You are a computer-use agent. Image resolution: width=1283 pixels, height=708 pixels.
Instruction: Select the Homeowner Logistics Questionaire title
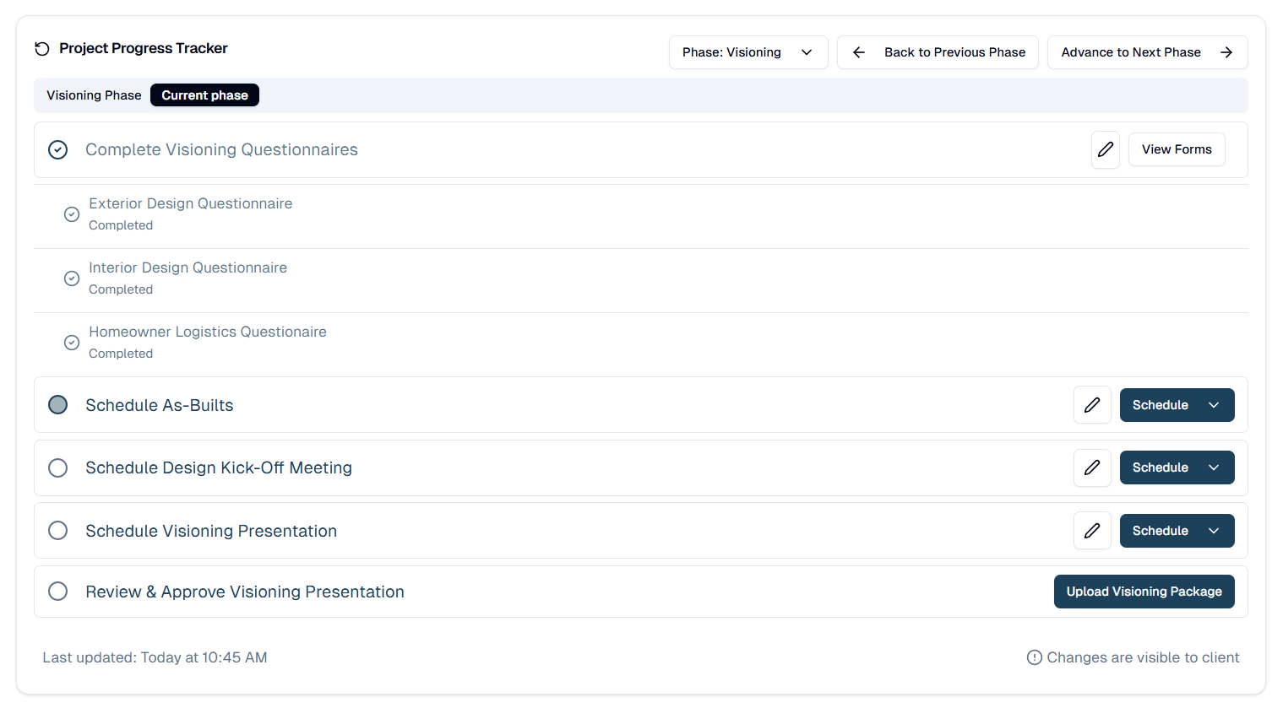click(208, 332)
